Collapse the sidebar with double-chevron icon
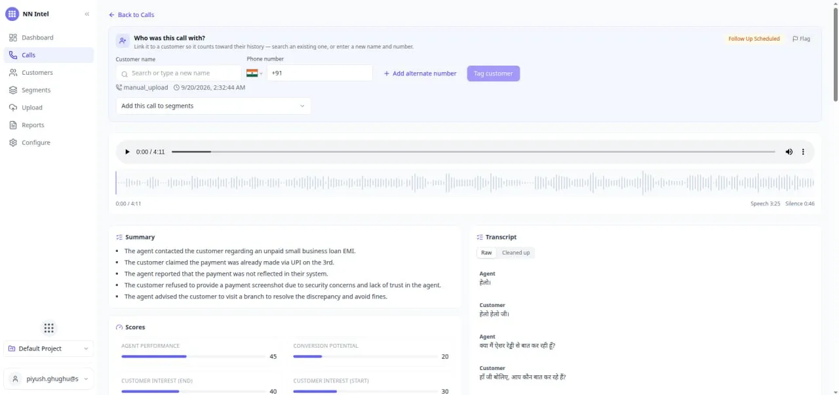Image resolution: width=839 pixels, height=395 pixels. (x=87, y=14)
